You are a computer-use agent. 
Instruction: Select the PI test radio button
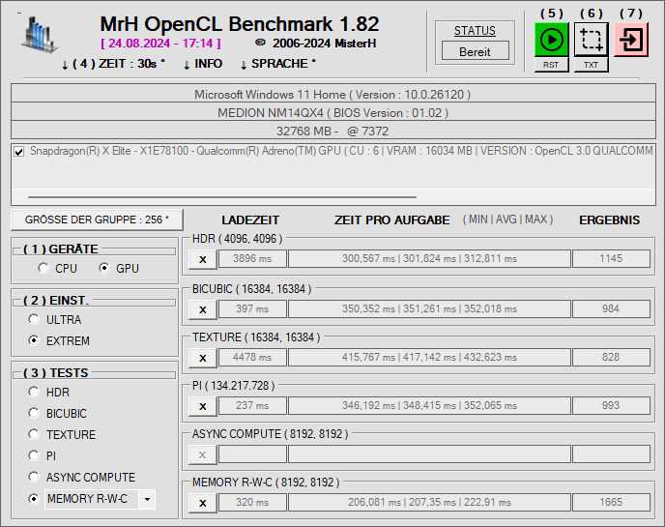pos(34,455)
